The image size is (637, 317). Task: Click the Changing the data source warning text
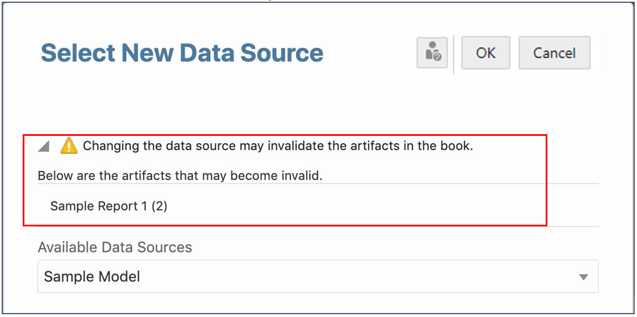point(278,146)
